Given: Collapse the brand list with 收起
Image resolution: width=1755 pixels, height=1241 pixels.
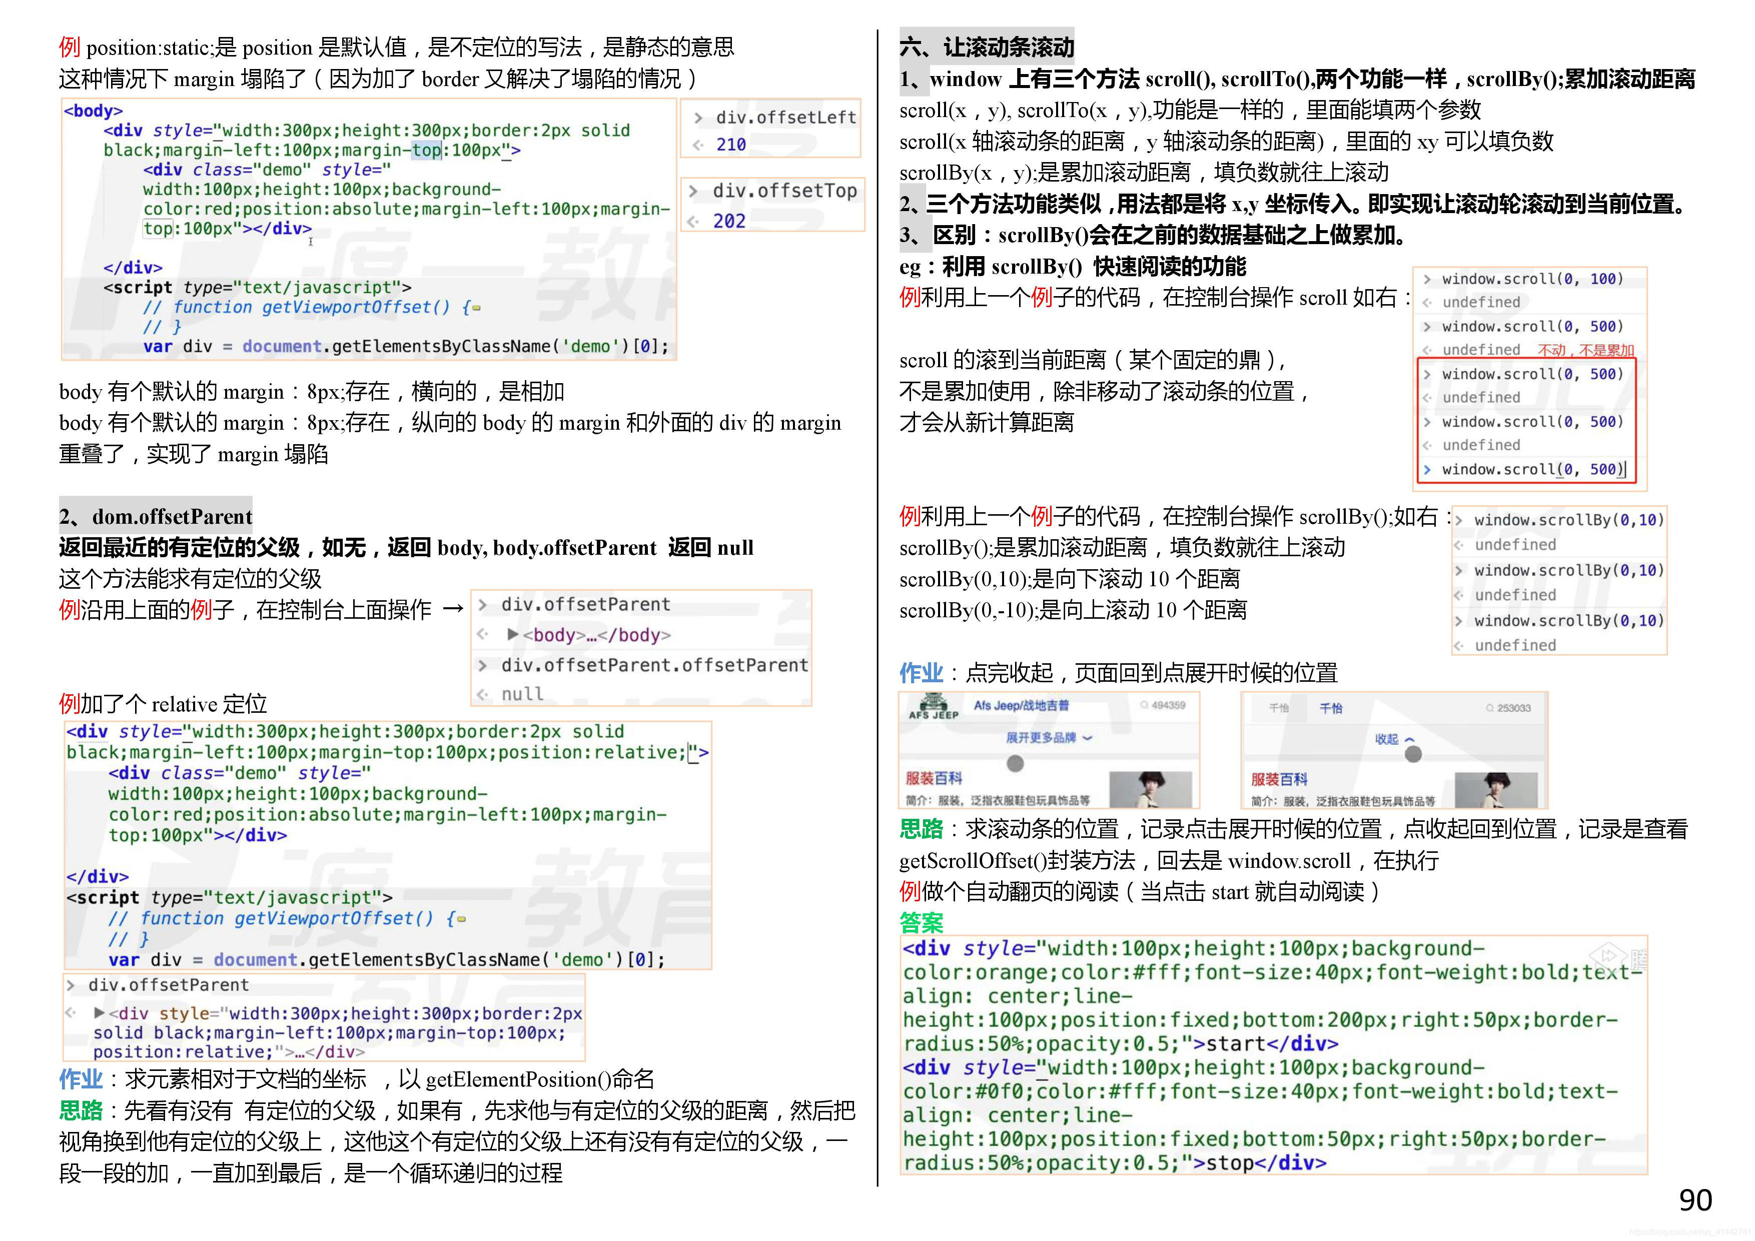Looking at the screenshot, I should point(1394,739).
